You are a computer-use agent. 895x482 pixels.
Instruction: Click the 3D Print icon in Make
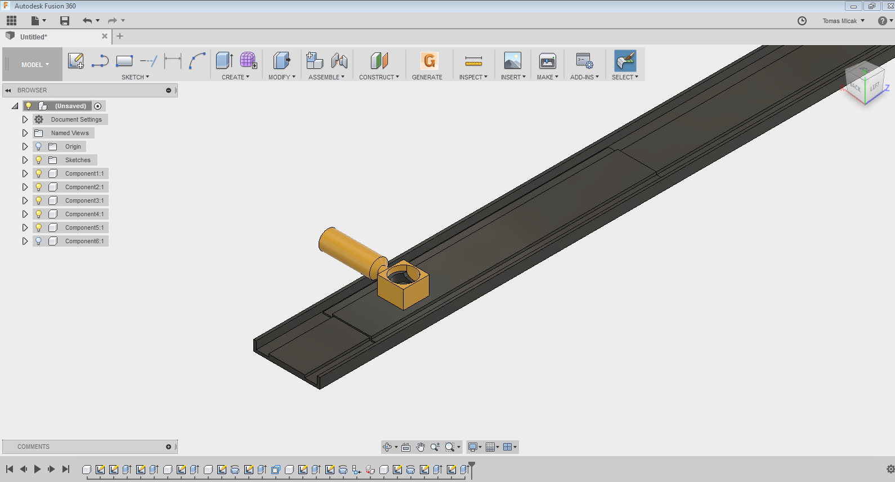[x=547, y=61]
